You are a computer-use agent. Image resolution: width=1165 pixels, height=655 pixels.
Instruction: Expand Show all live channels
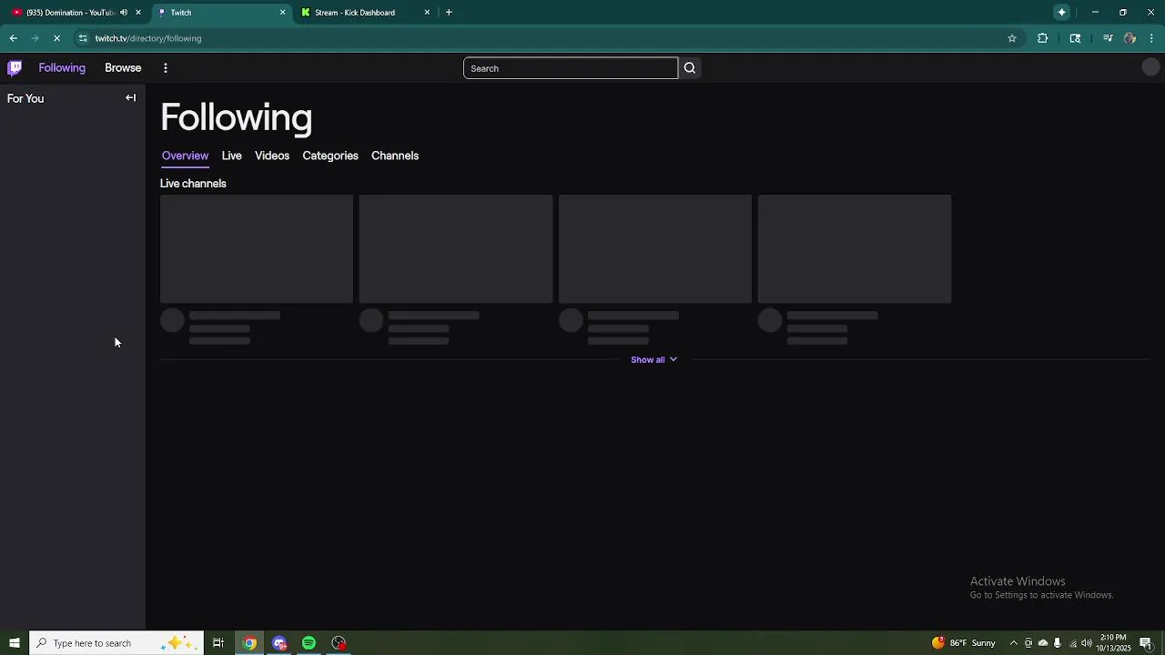(654, 359)
